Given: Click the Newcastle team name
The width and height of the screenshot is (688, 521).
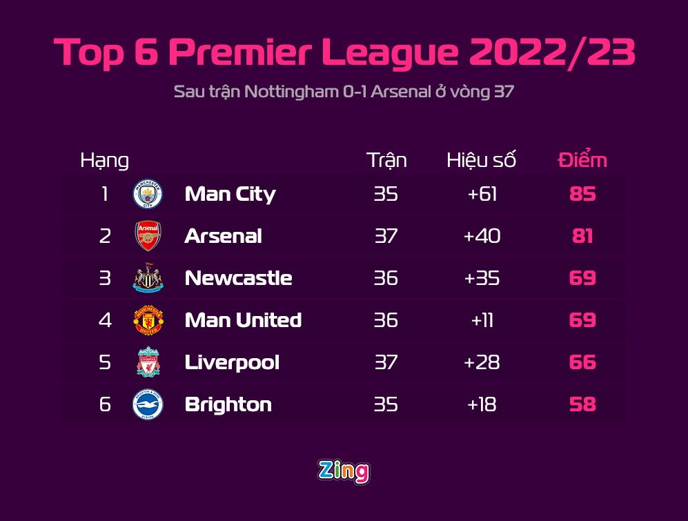Looking at the screenshot, I should pyautogui.click(x=238, y=278).
